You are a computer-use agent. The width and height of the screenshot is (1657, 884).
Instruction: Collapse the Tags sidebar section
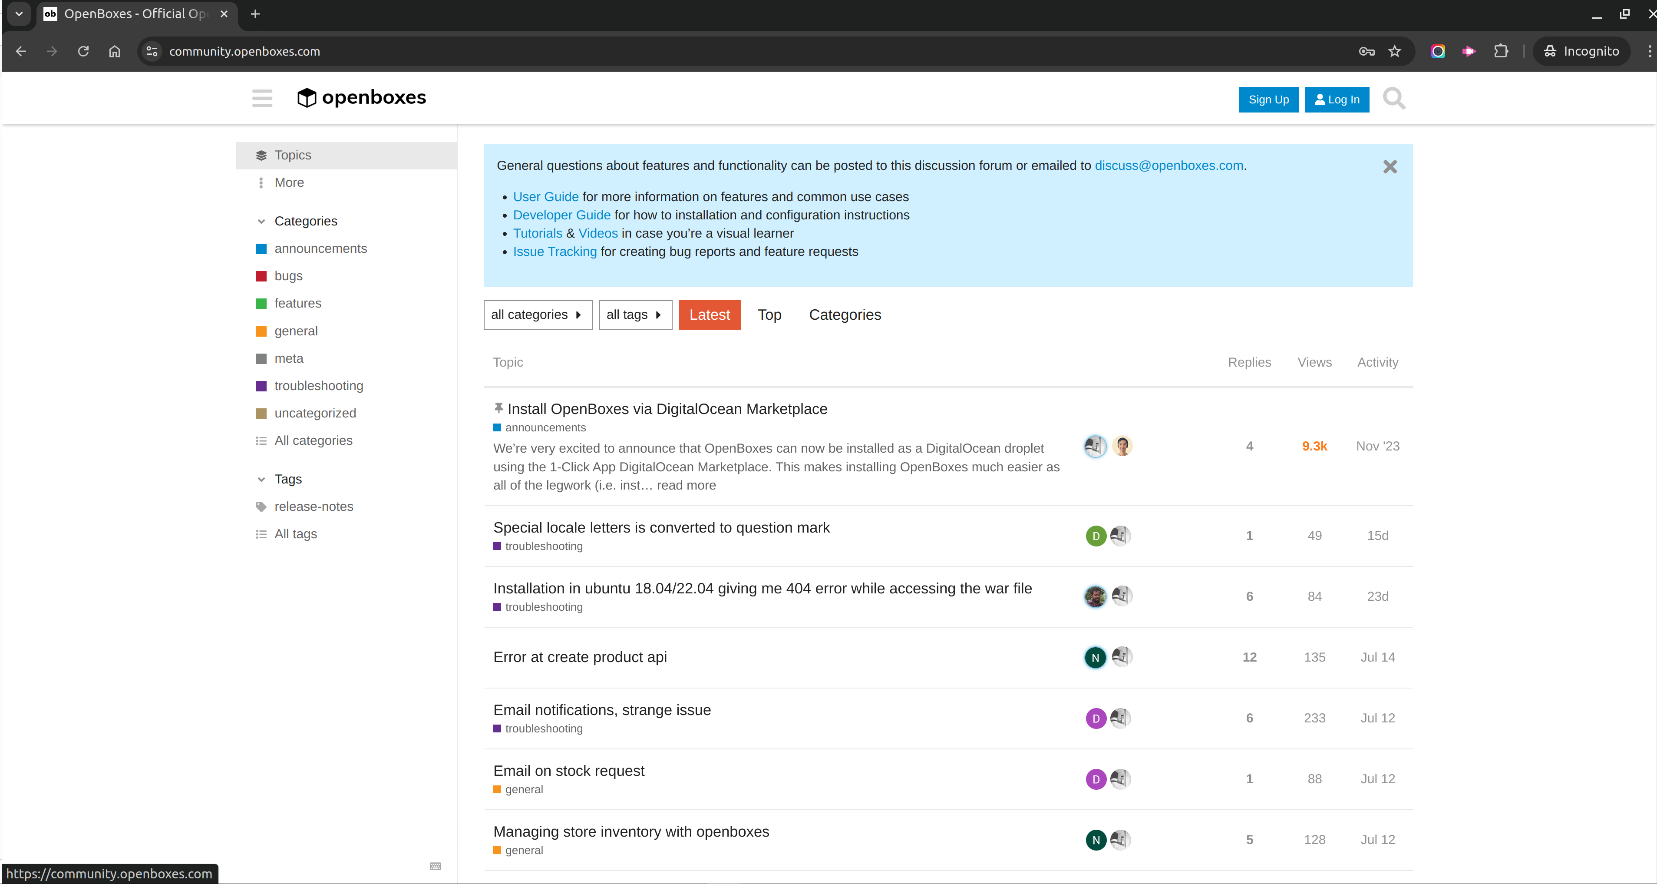(x=261, y=479)
